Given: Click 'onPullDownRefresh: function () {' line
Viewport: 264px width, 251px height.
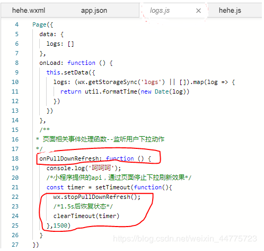Looking at the screenshot, I should pos(95,158).
